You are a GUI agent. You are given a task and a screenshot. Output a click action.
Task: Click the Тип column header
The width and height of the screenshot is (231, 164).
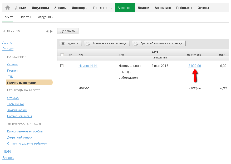(x=121, y=54)
